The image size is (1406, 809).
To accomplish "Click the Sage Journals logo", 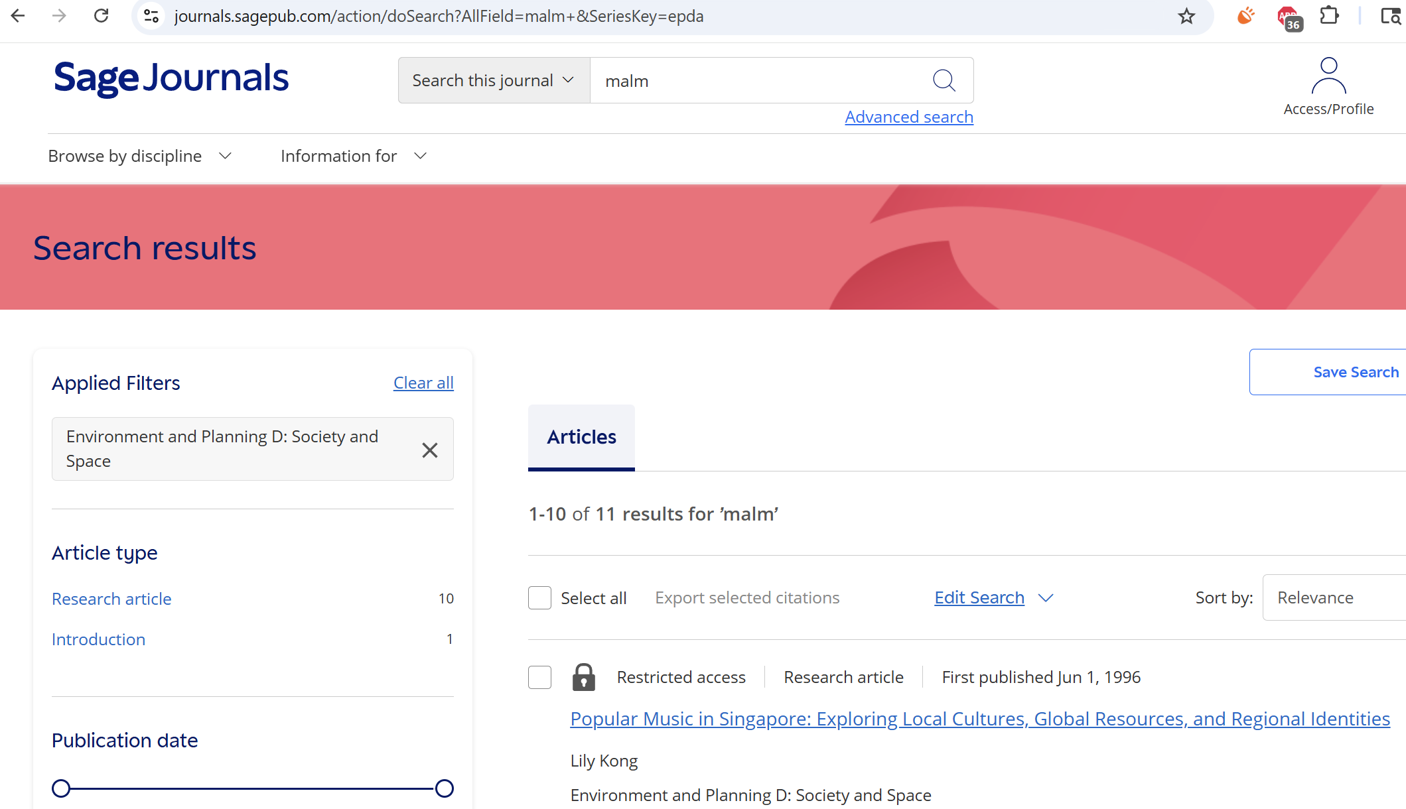I will coord(171,78).
